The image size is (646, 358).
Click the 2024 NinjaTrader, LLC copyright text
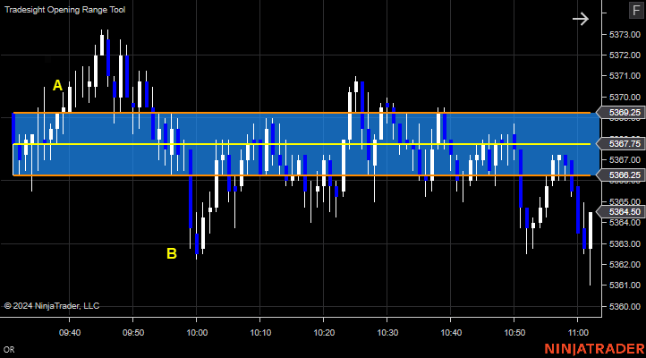tap(52, 306)
